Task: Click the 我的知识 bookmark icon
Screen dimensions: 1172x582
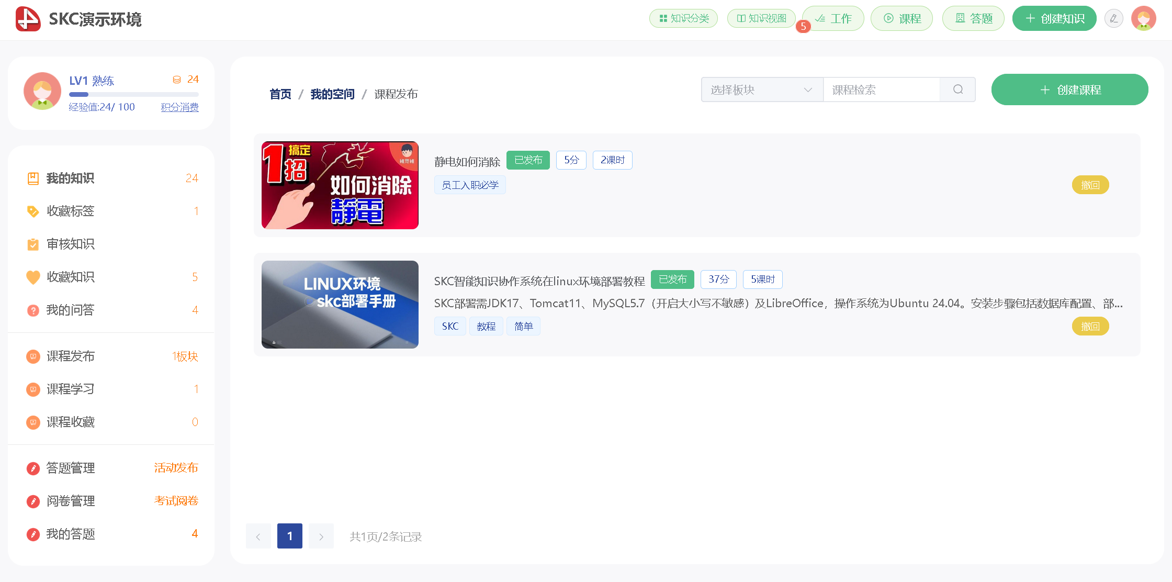Action: coord(33,178)
